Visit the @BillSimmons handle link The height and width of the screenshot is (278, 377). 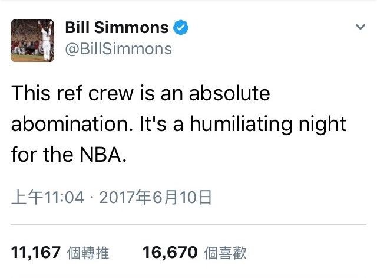pyautogui.click(x=118, y=49)
